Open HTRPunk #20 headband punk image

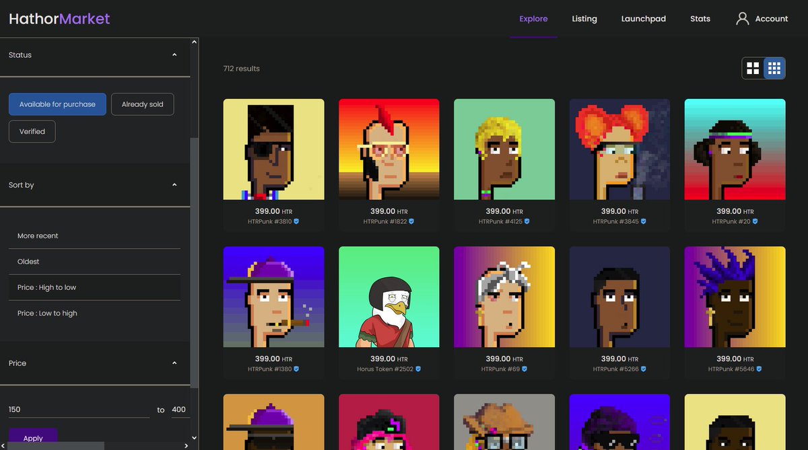735,149
